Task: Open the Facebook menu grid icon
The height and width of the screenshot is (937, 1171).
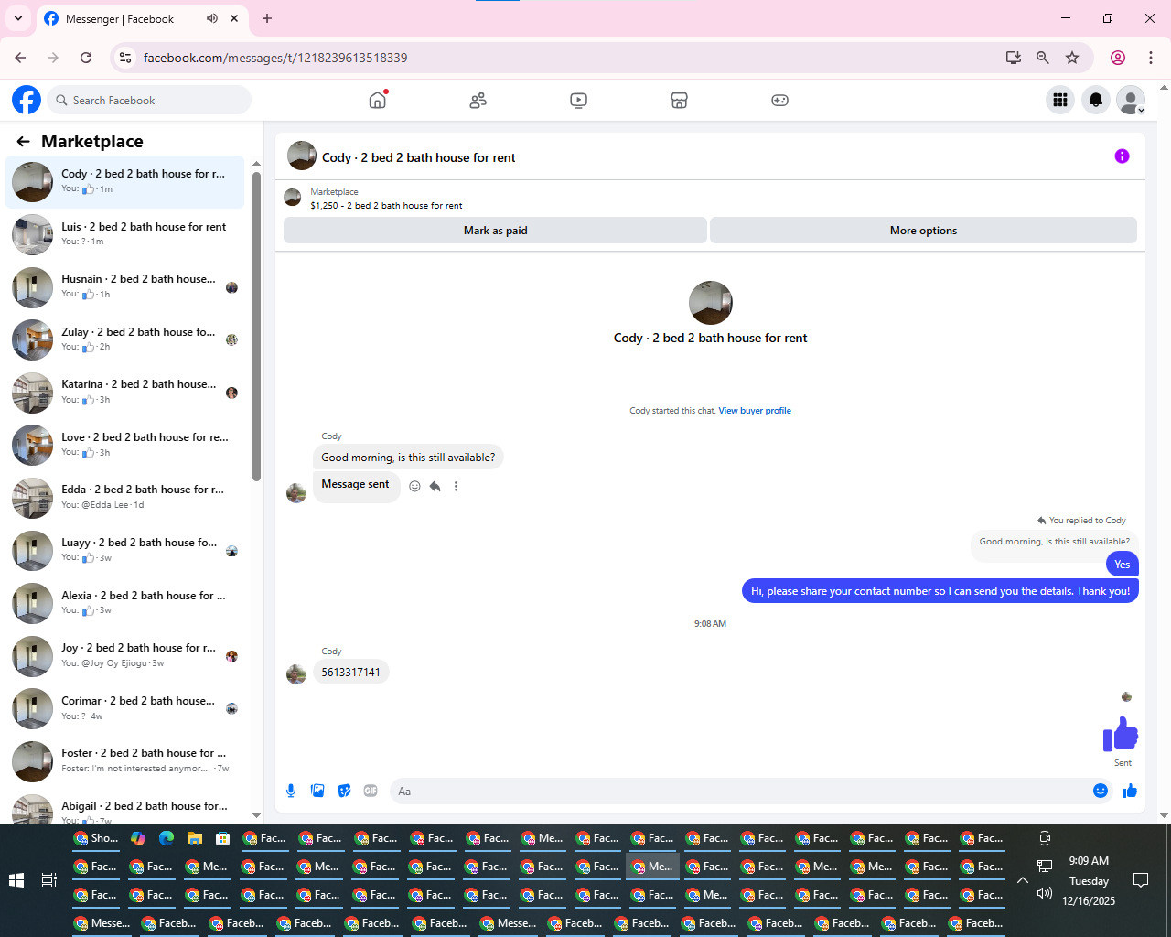Action: (1060, 100)
